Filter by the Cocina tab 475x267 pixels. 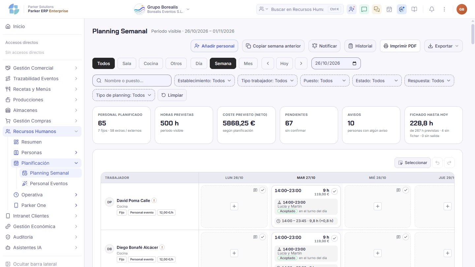[151, 63]
